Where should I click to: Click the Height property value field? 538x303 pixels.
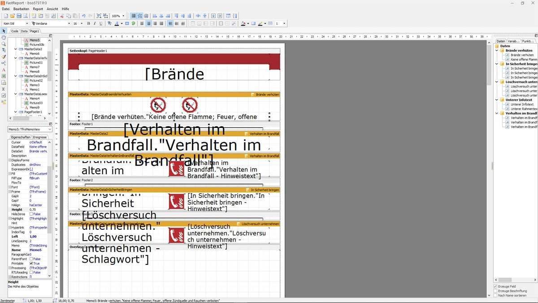point(38,210)
